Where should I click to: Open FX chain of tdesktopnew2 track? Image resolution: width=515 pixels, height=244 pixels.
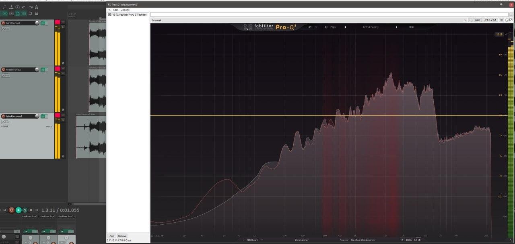43,116
